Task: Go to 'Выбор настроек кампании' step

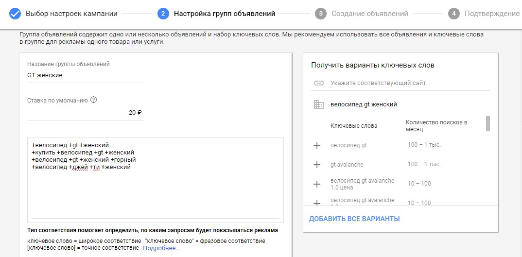Action: coord(71,14)
